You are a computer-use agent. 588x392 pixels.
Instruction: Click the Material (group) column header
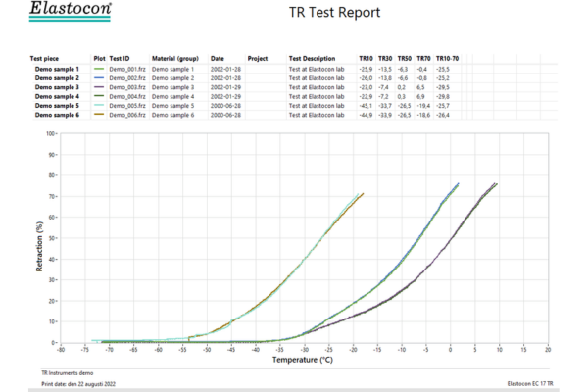point(174,59)
